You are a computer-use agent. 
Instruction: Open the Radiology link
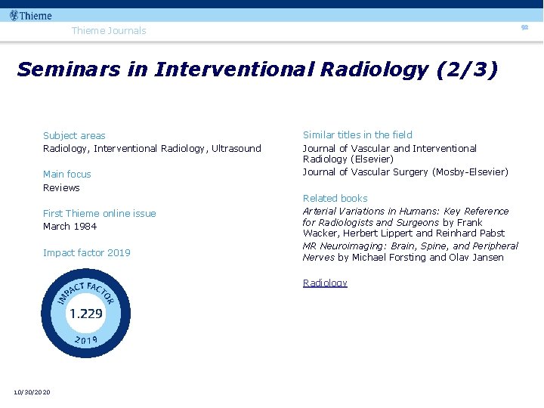[x=325, y=283]
